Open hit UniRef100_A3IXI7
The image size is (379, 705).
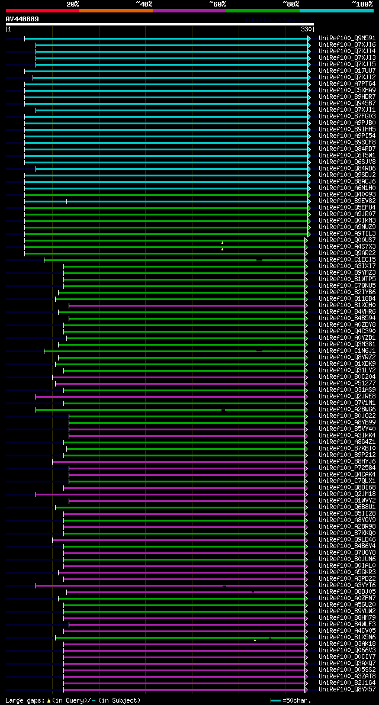pos(347,266)
